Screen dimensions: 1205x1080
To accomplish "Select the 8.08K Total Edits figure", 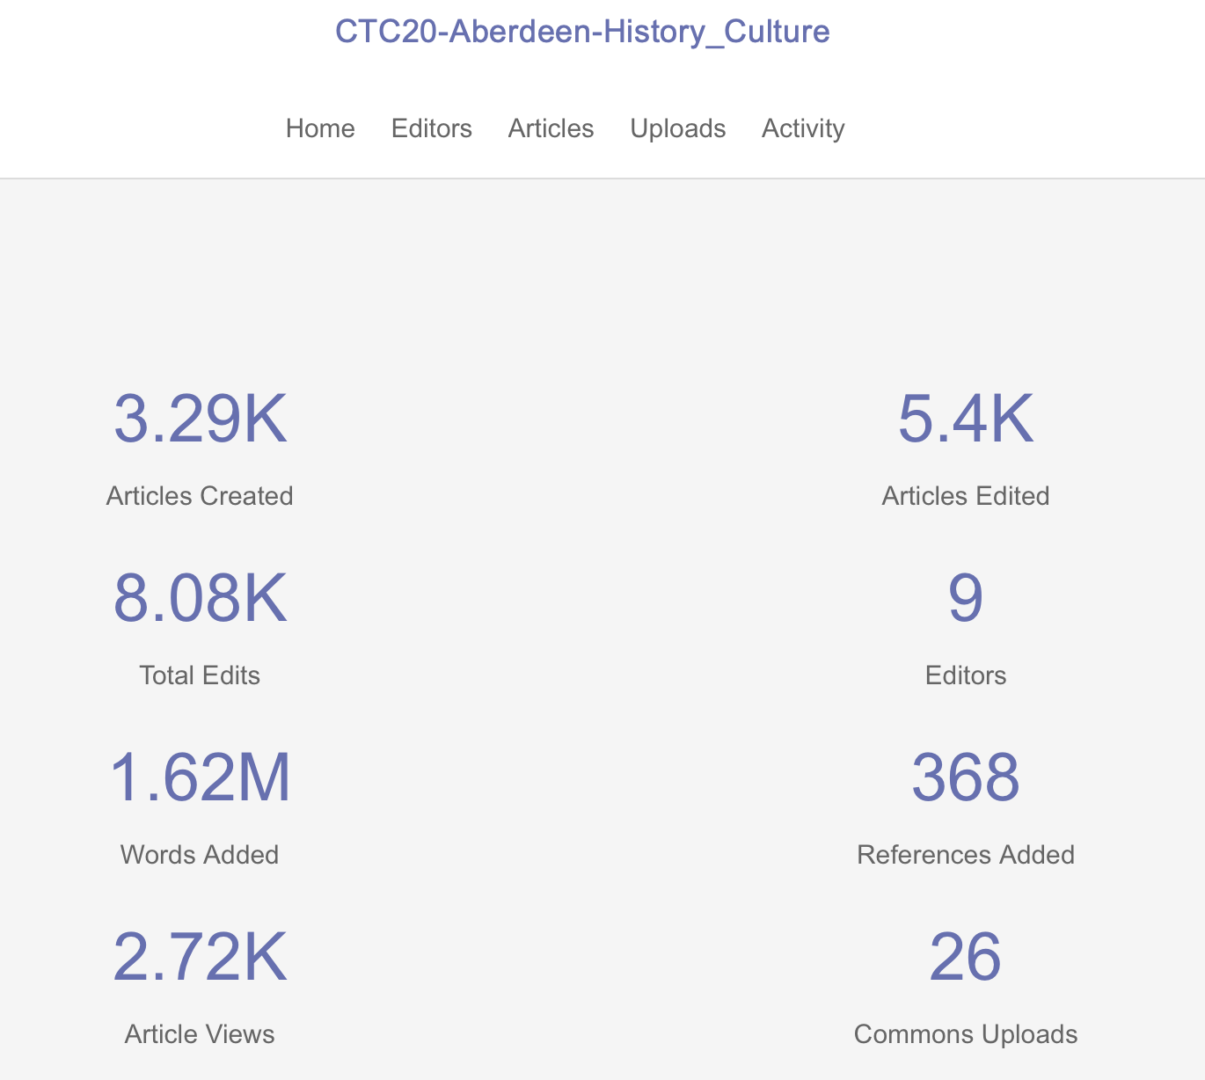I will (199, 599).
